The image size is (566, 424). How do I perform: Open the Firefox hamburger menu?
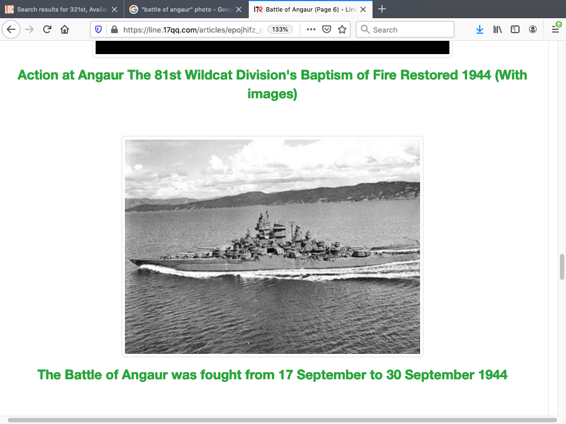[555, 29]
